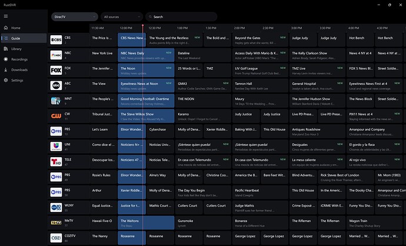
Task: Select Antiques Roadshow on PBS
Action: click(318, 131)
